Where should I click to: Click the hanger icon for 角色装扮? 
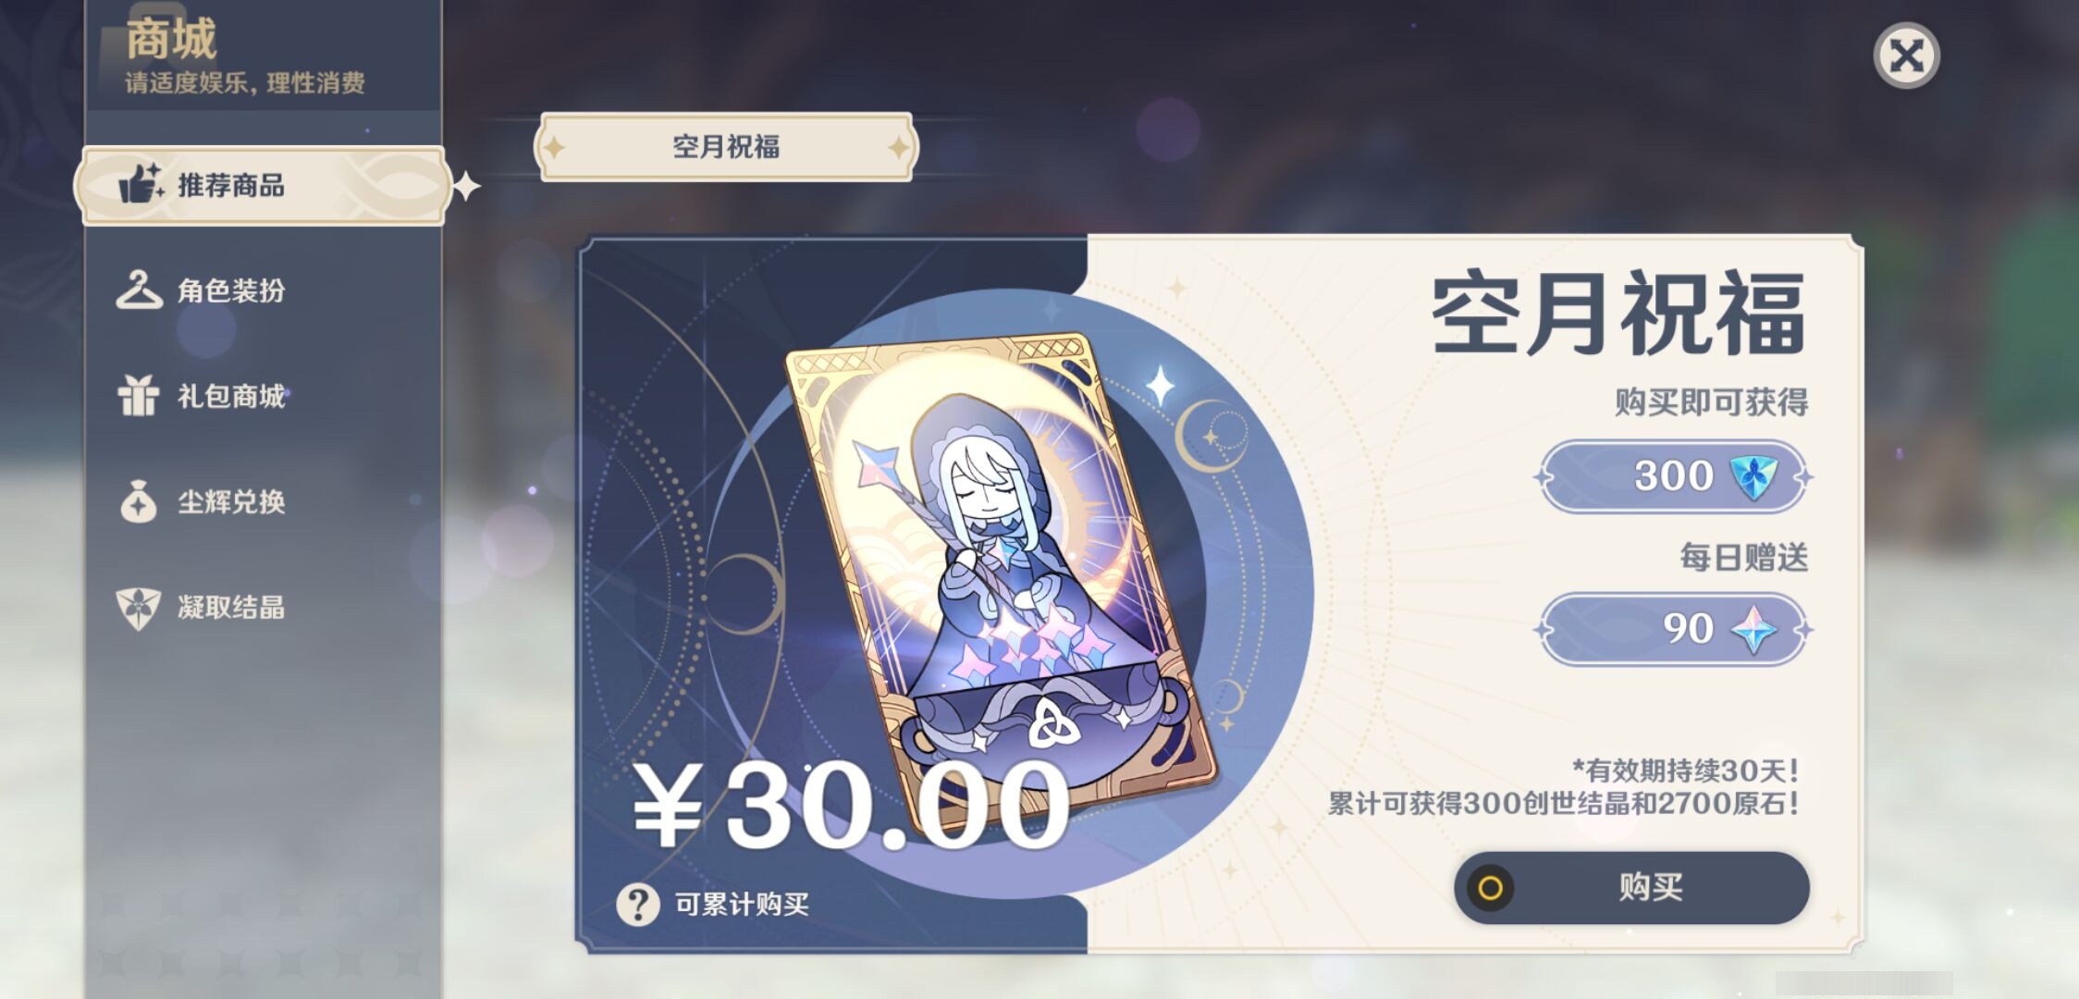[x=139, y=290]
